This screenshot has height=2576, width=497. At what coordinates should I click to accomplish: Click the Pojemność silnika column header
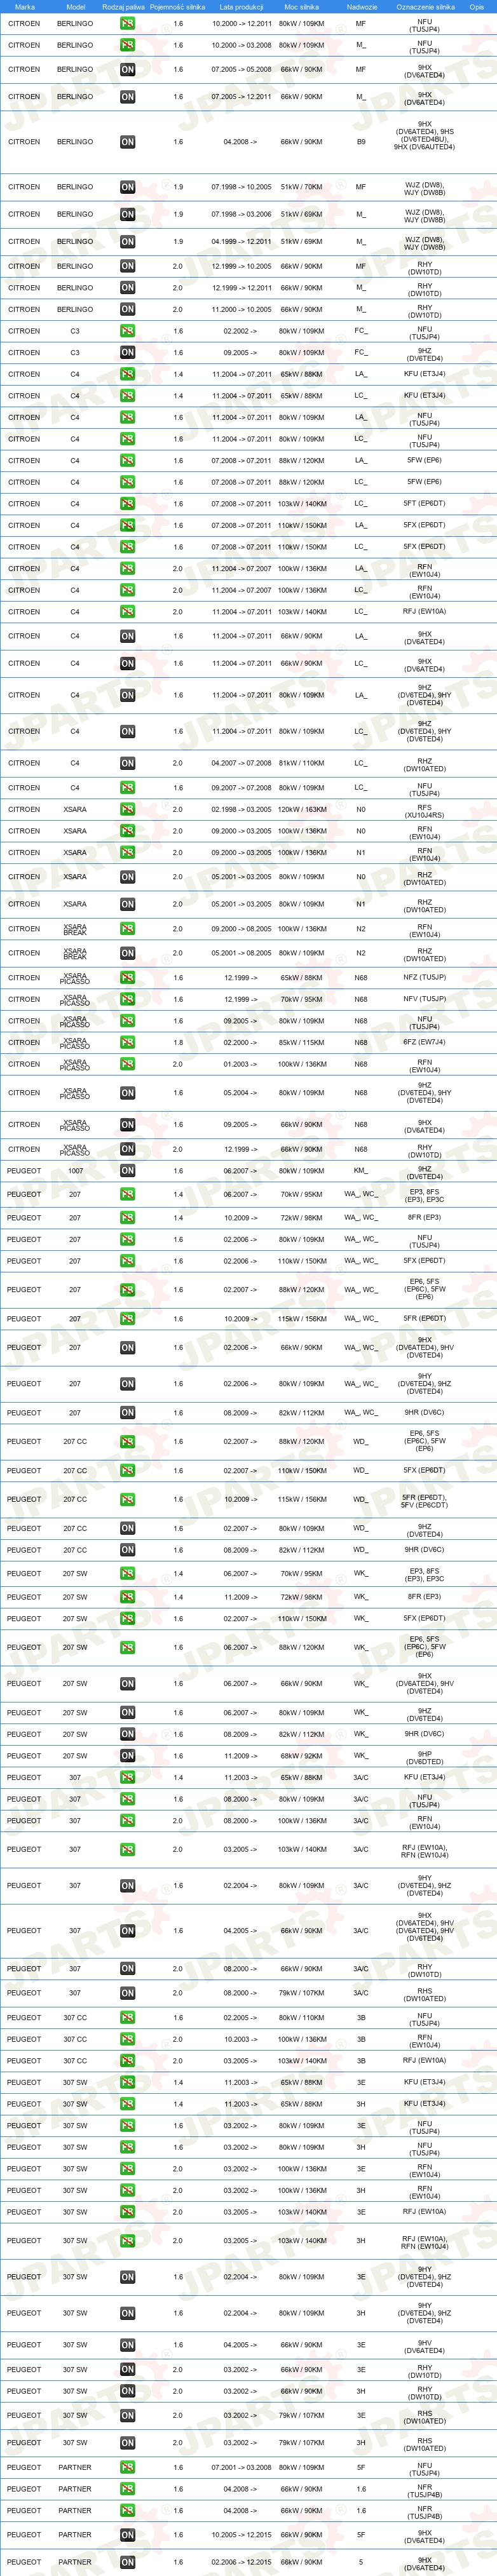pyautogui.click(x=178, y=7)
